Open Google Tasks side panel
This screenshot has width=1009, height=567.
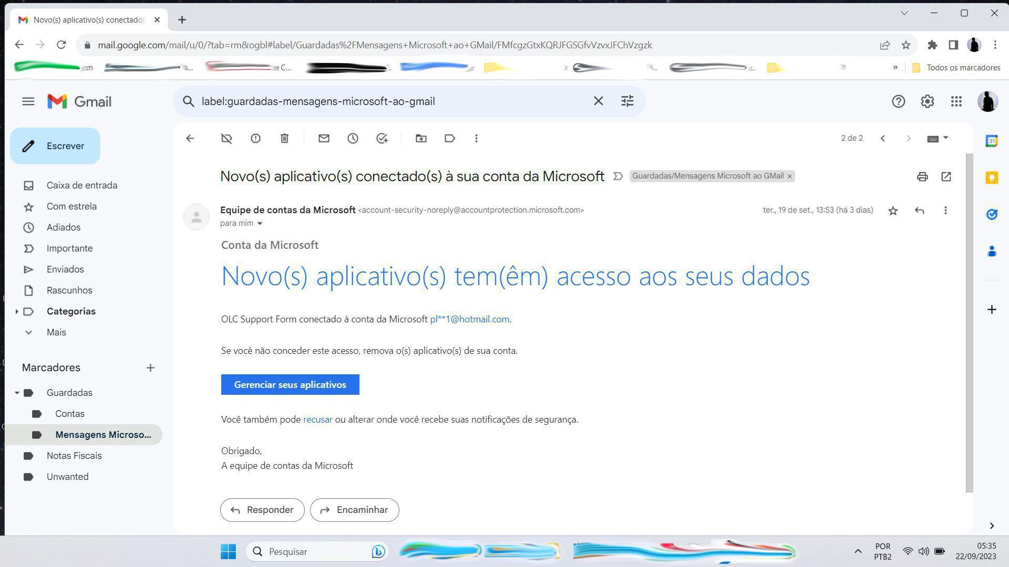tap(992, 214)
